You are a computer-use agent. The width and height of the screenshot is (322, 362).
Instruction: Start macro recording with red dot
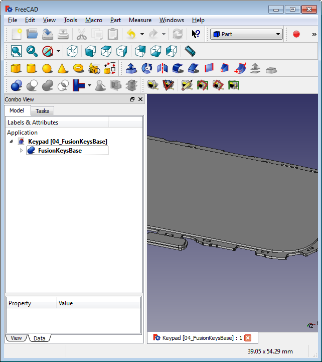tap(296, 34)
